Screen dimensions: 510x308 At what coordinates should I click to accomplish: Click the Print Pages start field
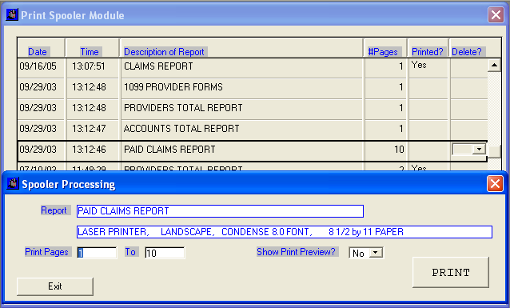click(97, 253)
